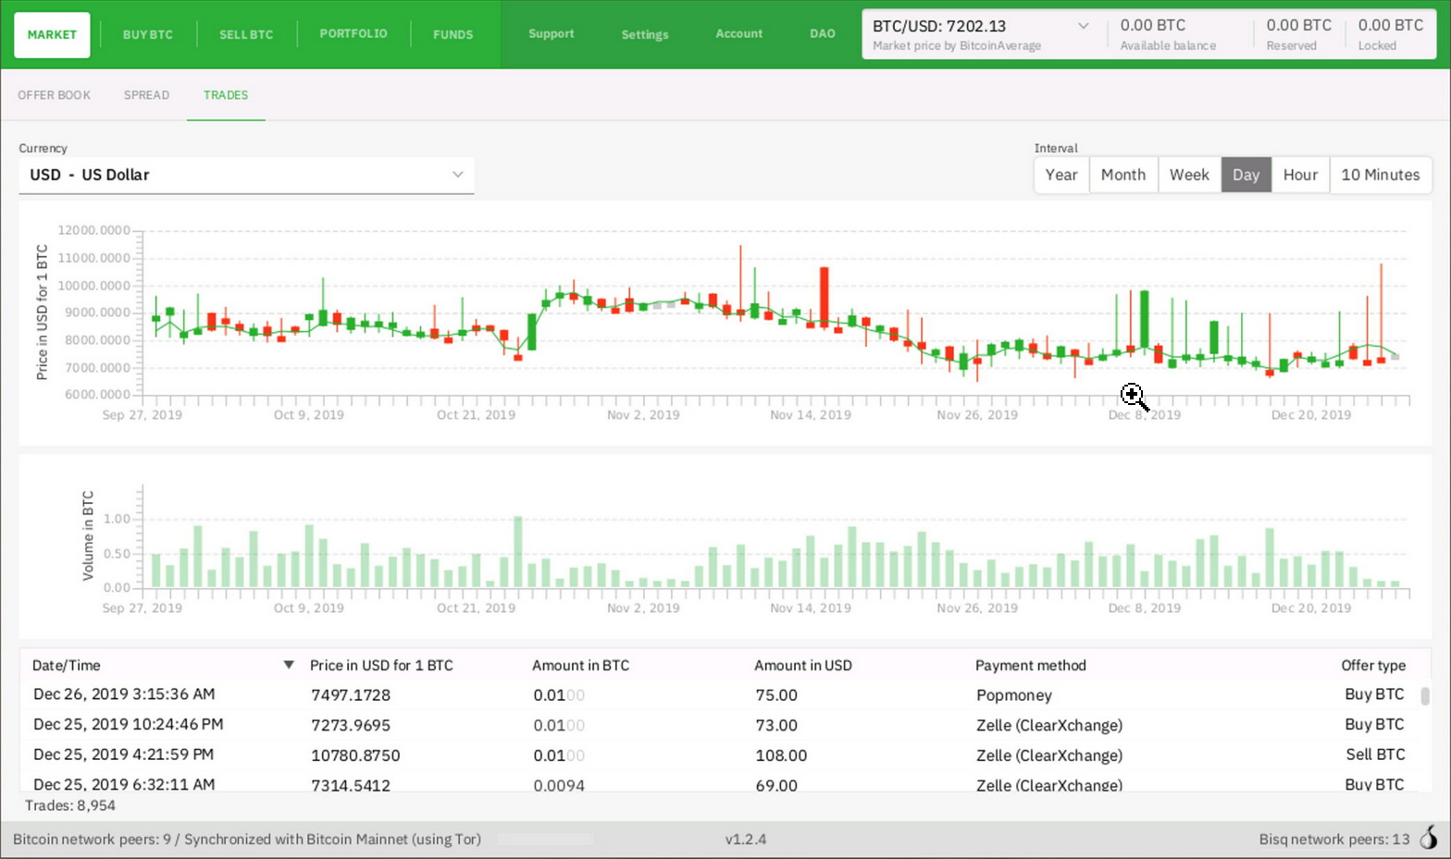Viewport: 1451px width, 859px height.
Task: Click the Date/Time column header
Action: tap(67, 665)
